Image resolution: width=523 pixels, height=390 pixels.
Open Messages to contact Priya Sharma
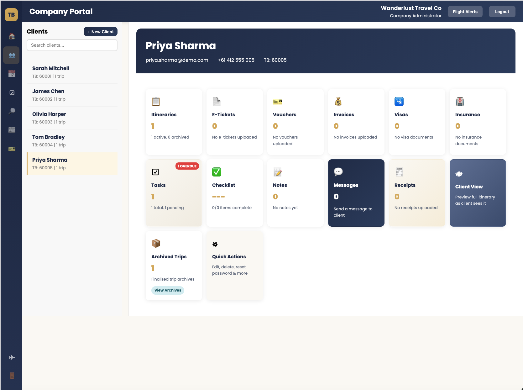coord(356,193)
